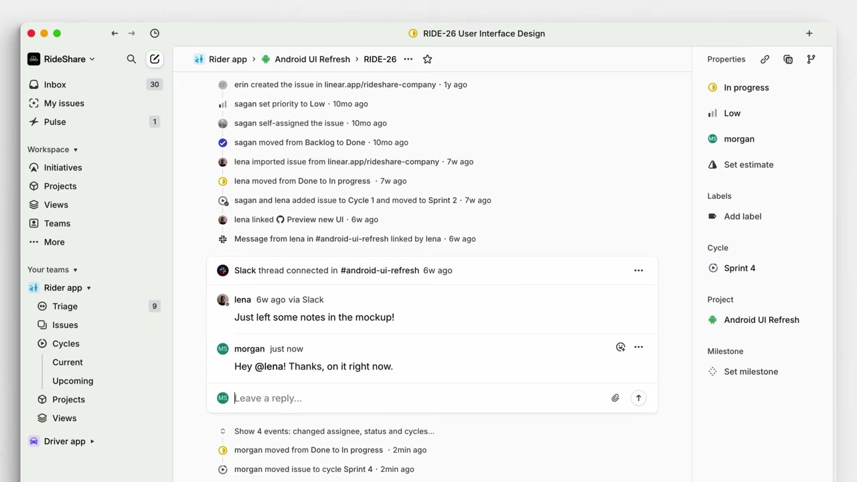
Task: Collapse the Your teams section
Action: click(x=53, y=270)
